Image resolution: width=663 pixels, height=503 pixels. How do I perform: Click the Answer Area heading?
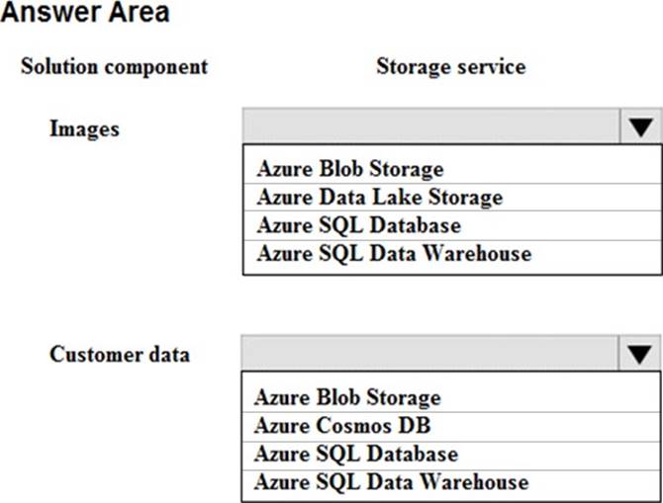coord(85,14)
